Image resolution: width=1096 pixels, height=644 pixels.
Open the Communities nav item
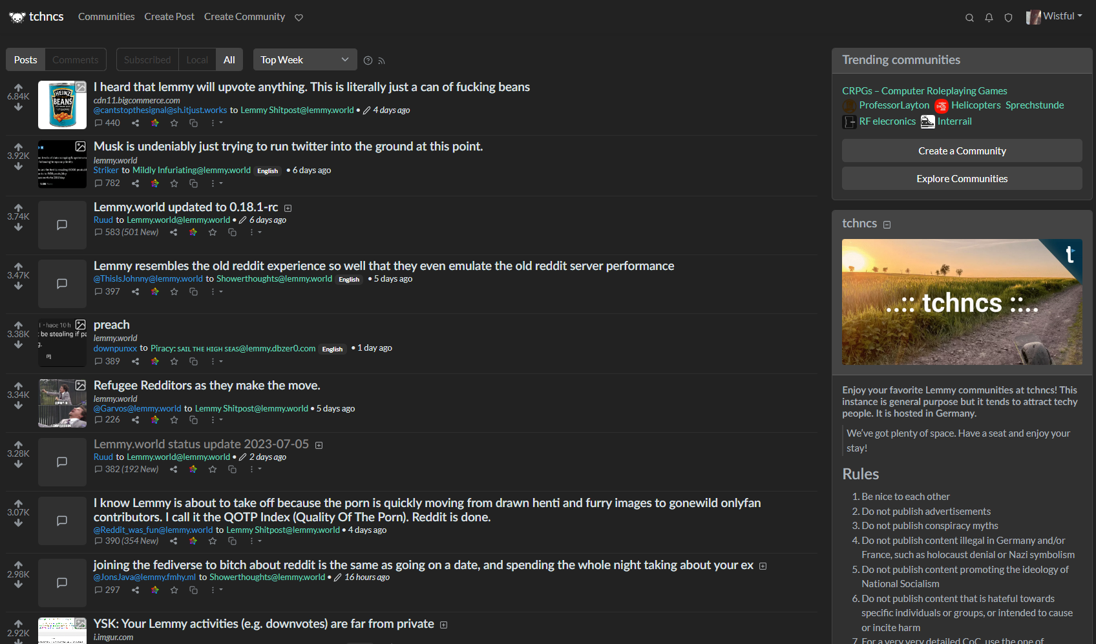[x=107, y=17]
